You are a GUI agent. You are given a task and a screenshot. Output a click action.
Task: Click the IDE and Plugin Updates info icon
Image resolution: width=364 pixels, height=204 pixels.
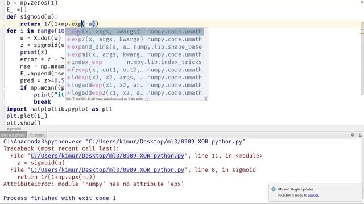[x=274, y=189]
